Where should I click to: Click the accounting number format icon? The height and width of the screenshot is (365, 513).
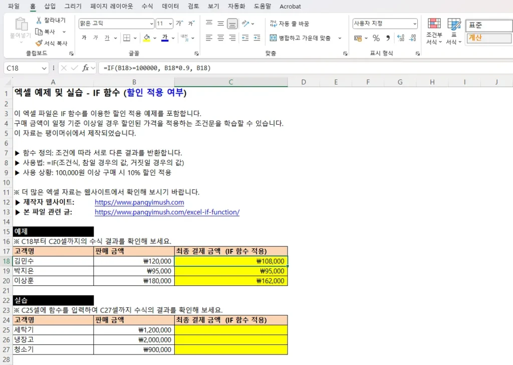pyautogui.click(x=358, y=38)
